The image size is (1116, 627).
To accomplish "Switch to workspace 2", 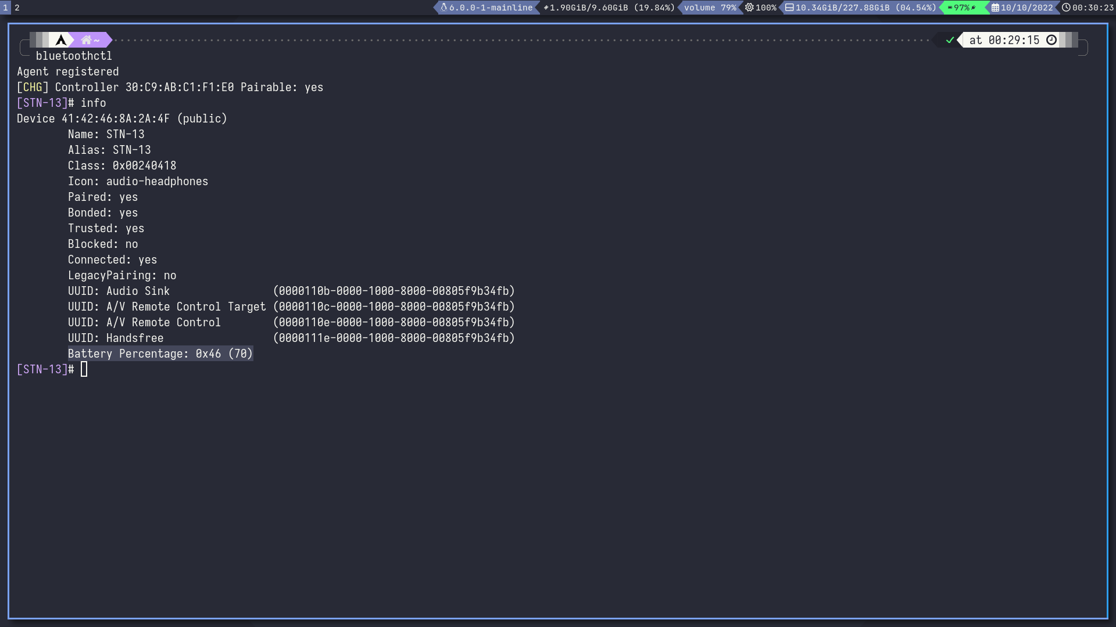I will click(x=17, y=8).
